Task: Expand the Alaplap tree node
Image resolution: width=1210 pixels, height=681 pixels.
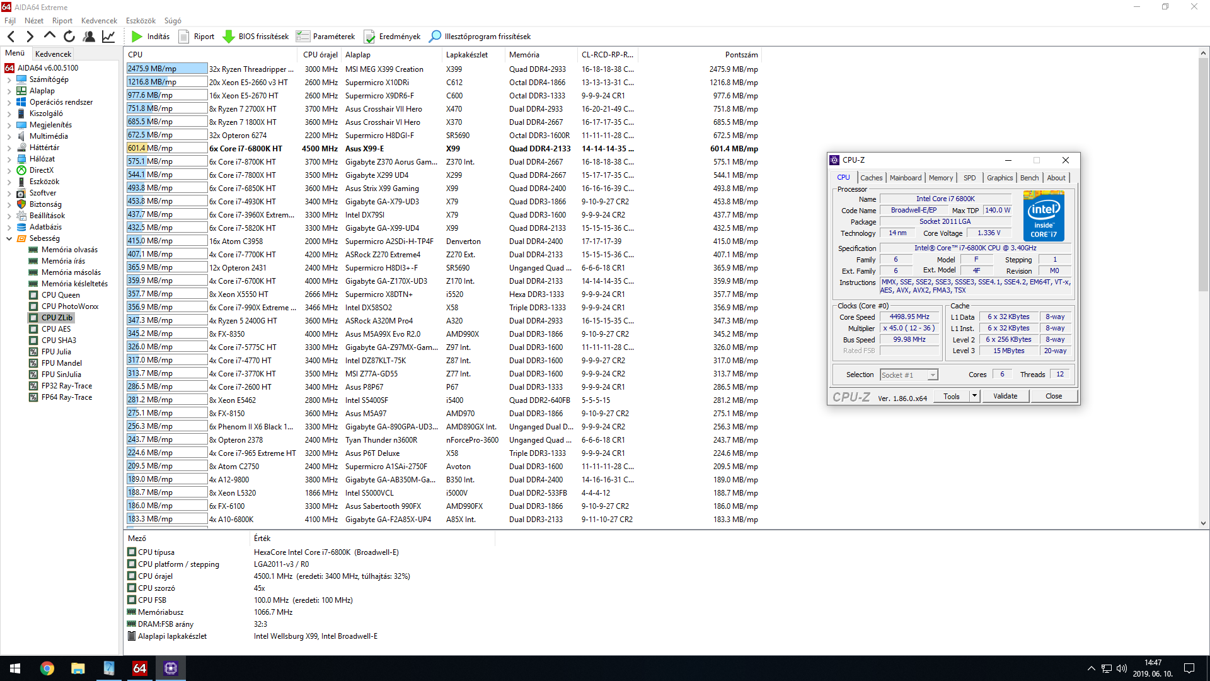Action: click(9, 91)
